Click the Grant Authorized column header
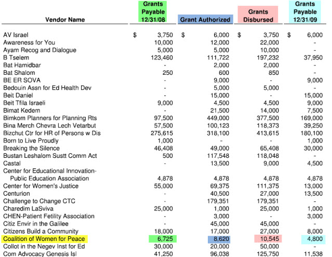The width and height of the screenshot is (332, 257). 205,20
